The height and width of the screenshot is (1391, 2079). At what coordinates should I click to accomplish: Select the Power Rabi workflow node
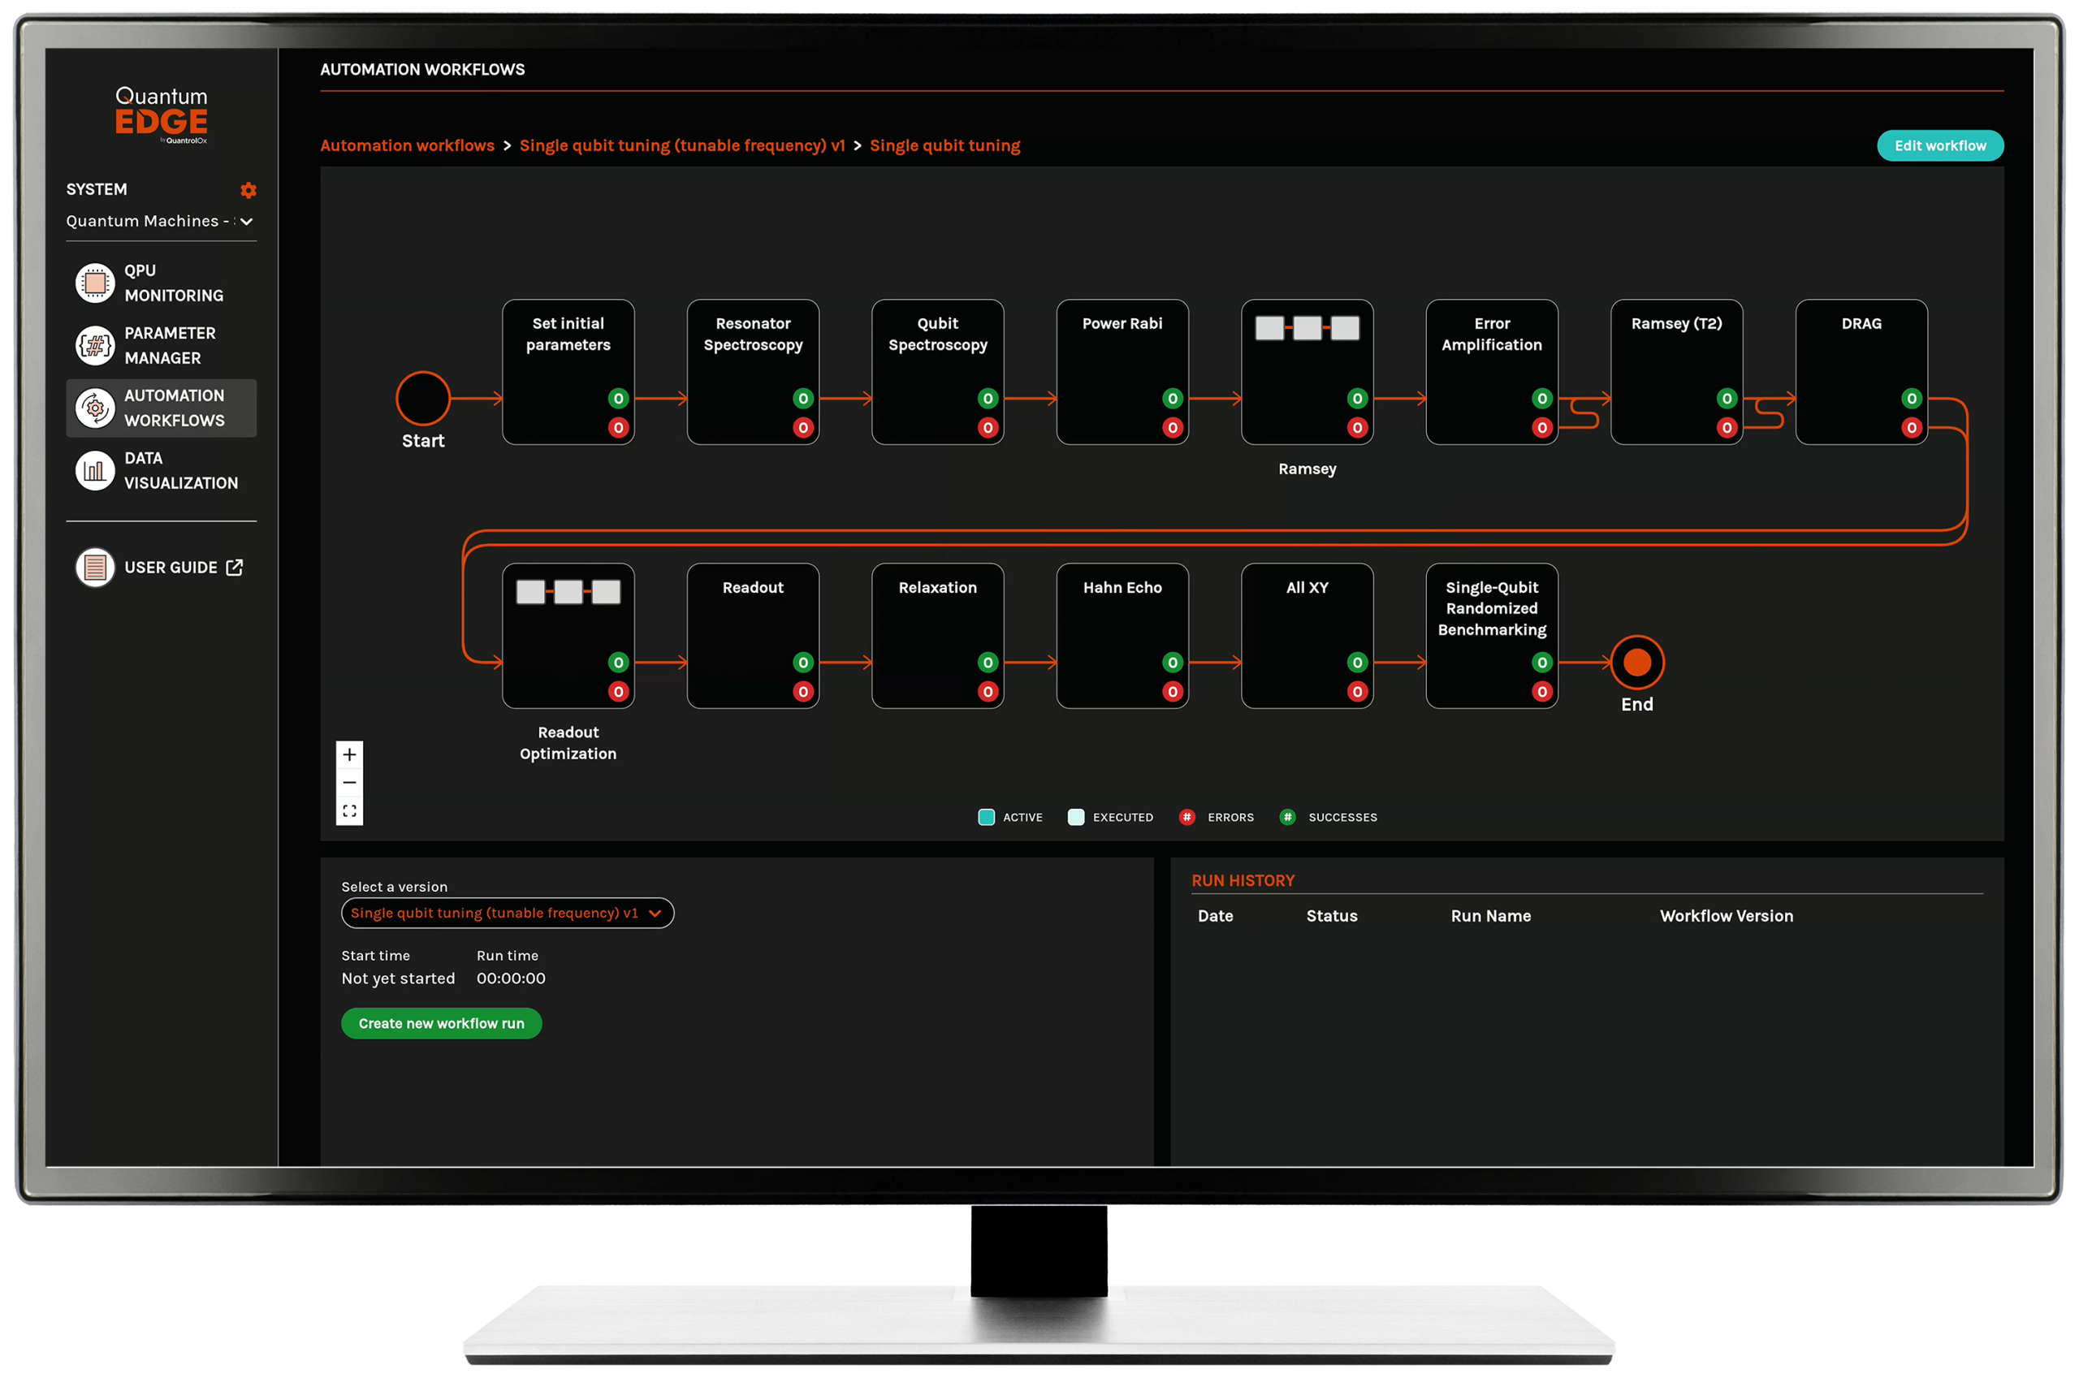(1122, 372)
